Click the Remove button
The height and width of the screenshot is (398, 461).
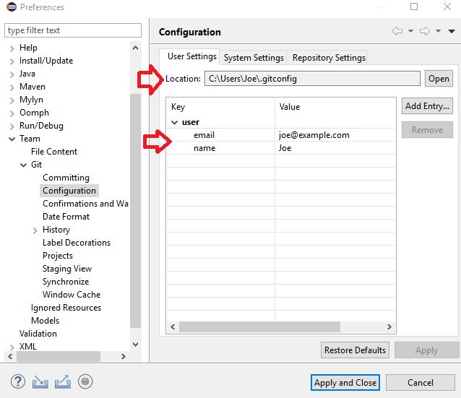(x=427, y=129)
